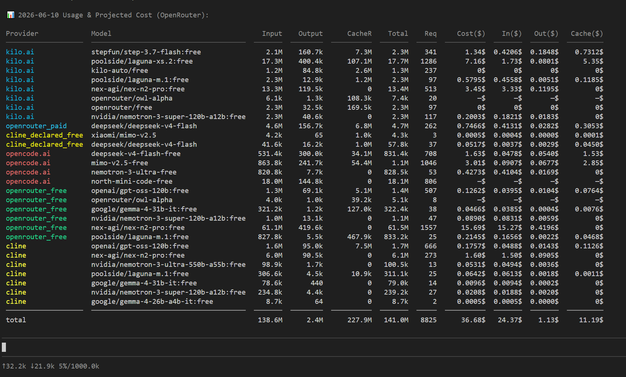Select the 'Model' column header
This screenshot has width=626, height=377.
(x=101, y=34)
